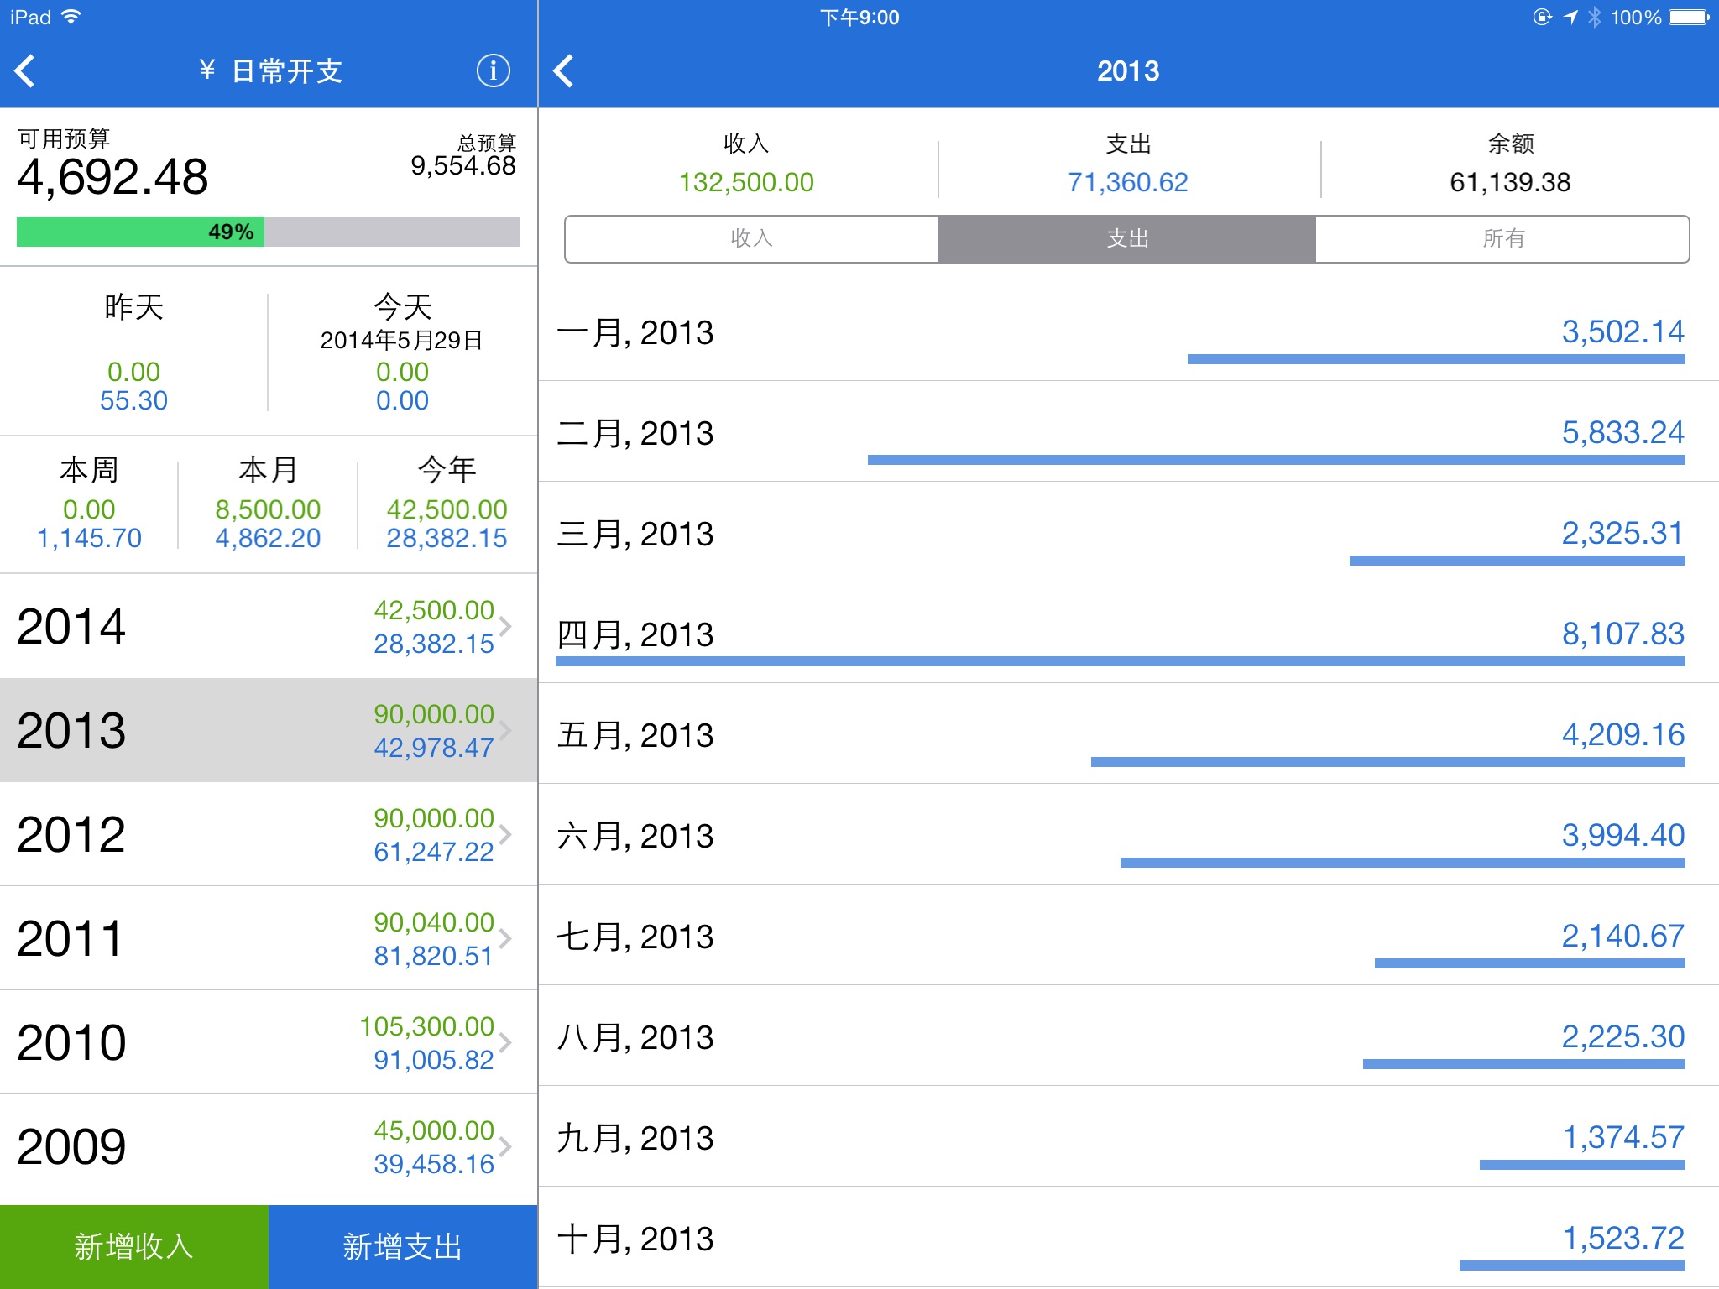The width and height of the screenshot is (1719, 1289).
Task: Tap the expense total 71,360.62
Action: (1128, 182)
